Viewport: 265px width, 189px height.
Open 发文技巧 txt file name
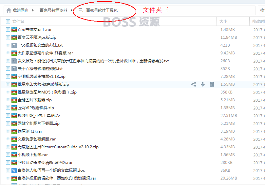tap(93, 61)
